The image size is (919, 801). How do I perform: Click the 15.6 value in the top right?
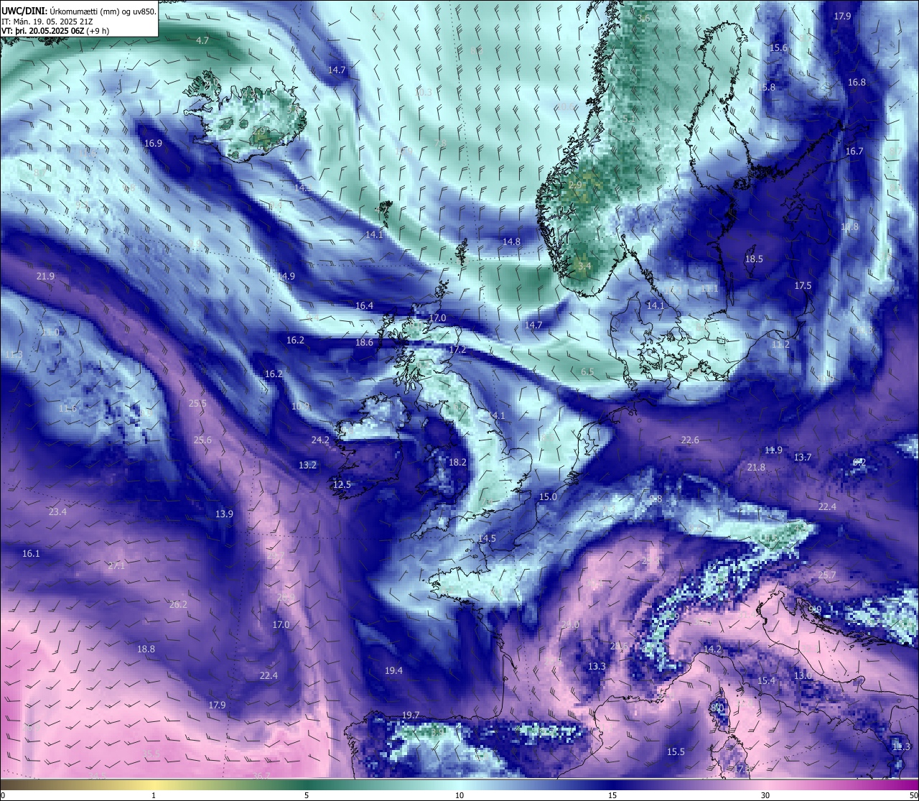tap(778, 48)
